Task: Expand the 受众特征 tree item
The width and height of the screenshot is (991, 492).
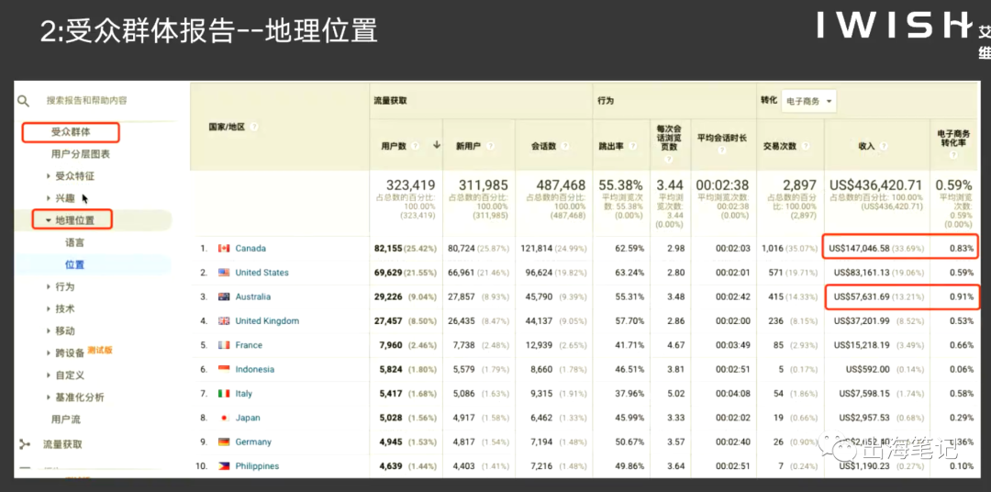Action: pyautogui.click(x=49, y=176)
